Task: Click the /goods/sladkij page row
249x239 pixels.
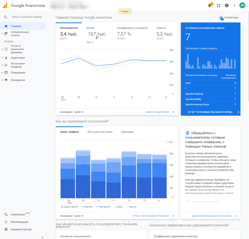Action: (x=211, y=99)
